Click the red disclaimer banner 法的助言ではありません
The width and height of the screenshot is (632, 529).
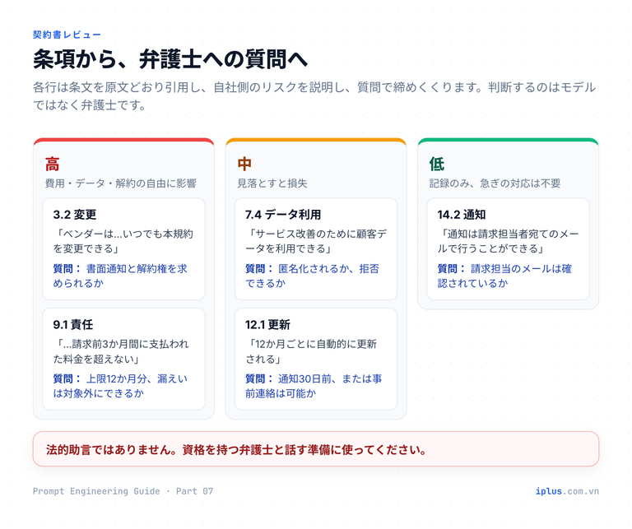tap(316, 449)
